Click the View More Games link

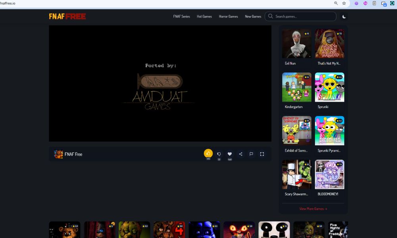tap(313, 209)
